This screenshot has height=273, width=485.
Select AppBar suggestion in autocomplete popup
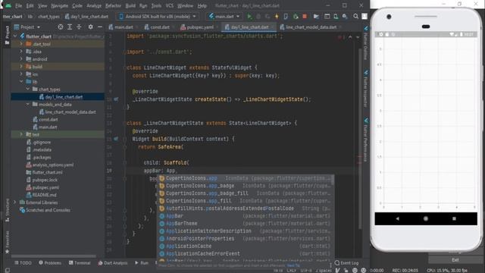[x=245, y=215]
